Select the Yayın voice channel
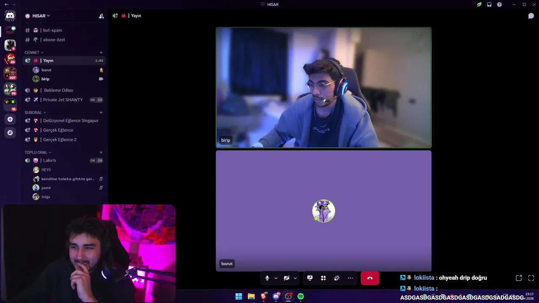Image resolution: width=539 pixels, height=303 pixels. (x=64, y=61)
